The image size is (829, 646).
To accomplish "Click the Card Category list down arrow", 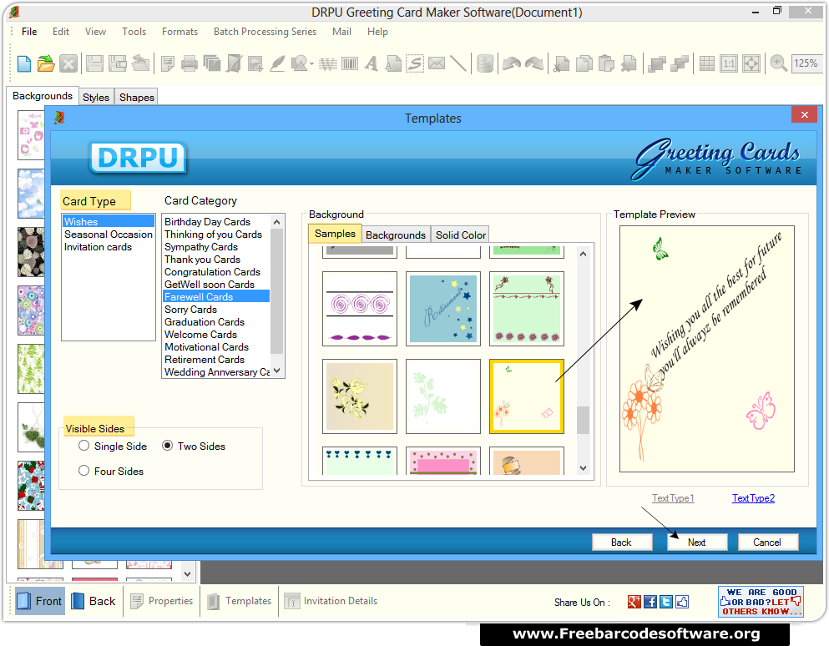I will pos(276,371).
